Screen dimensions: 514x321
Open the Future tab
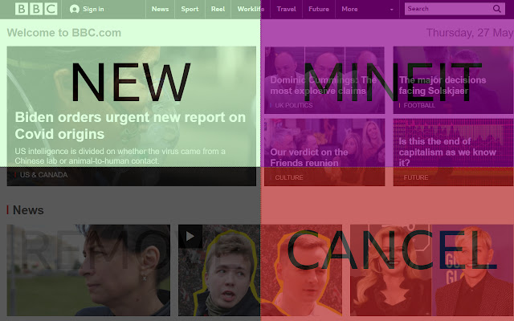tap(319, 9)
